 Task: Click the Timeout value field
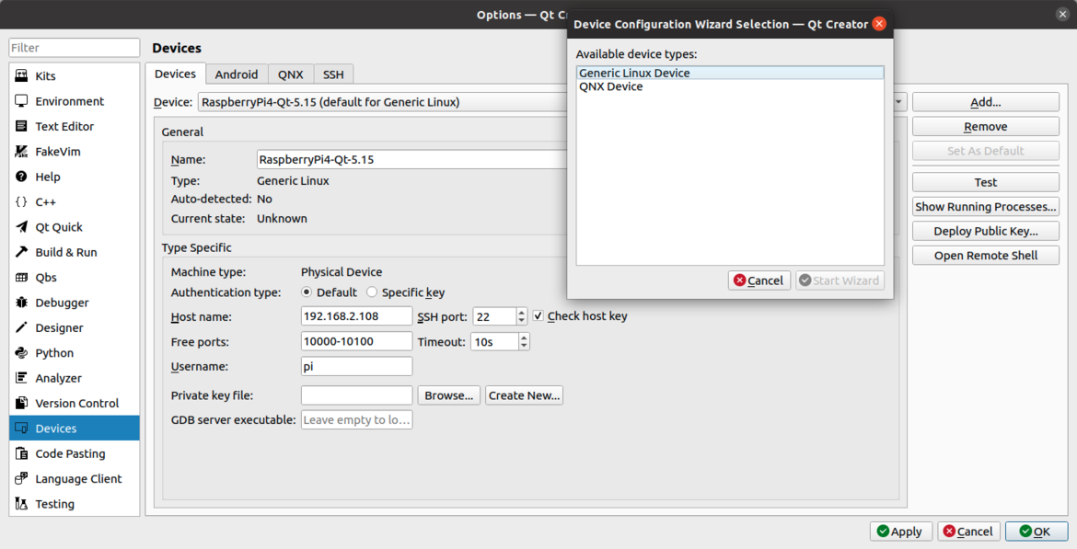[494, 342]
